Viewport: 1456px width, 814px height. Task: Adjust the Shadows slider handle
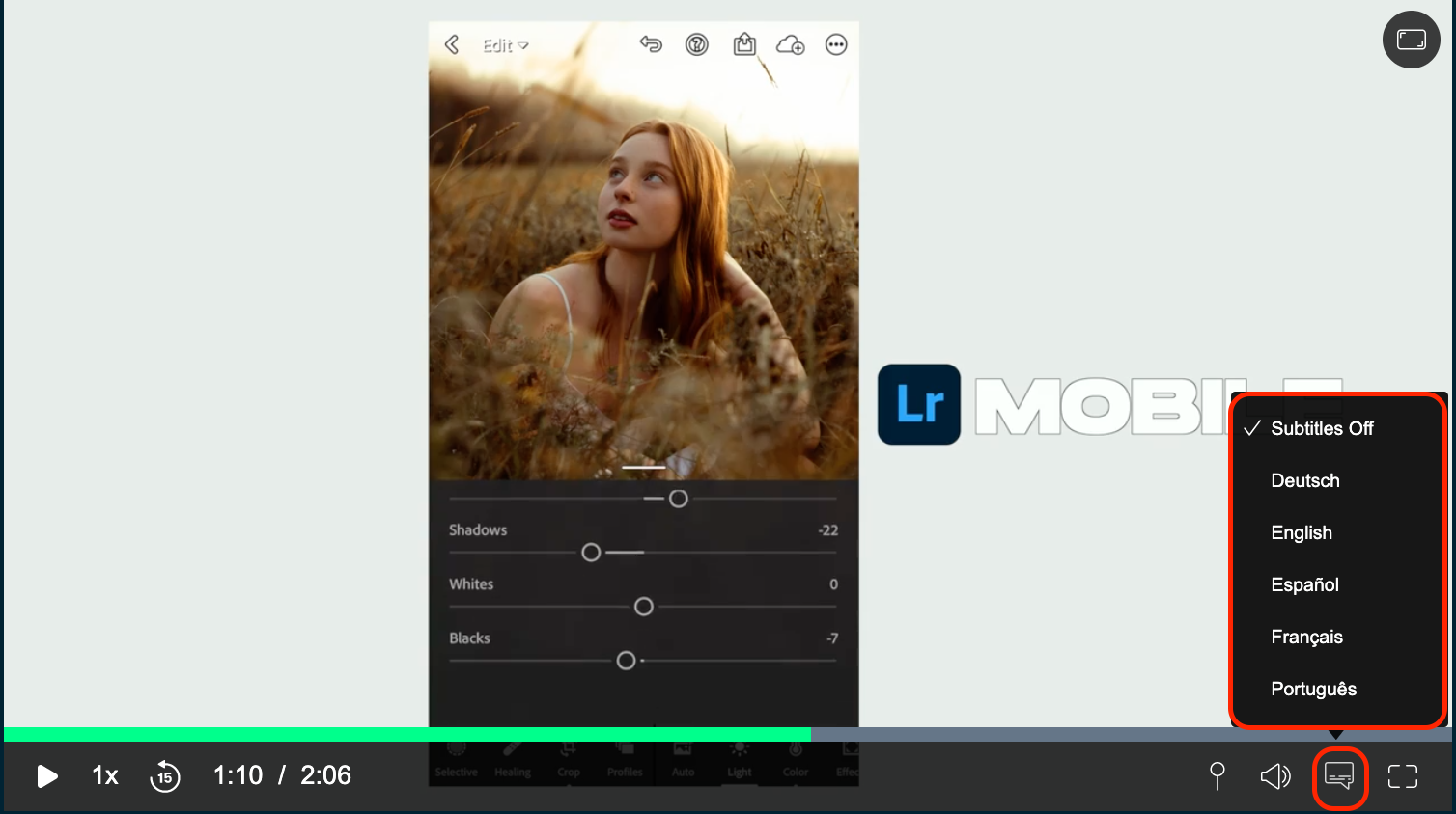click(591, 553)
